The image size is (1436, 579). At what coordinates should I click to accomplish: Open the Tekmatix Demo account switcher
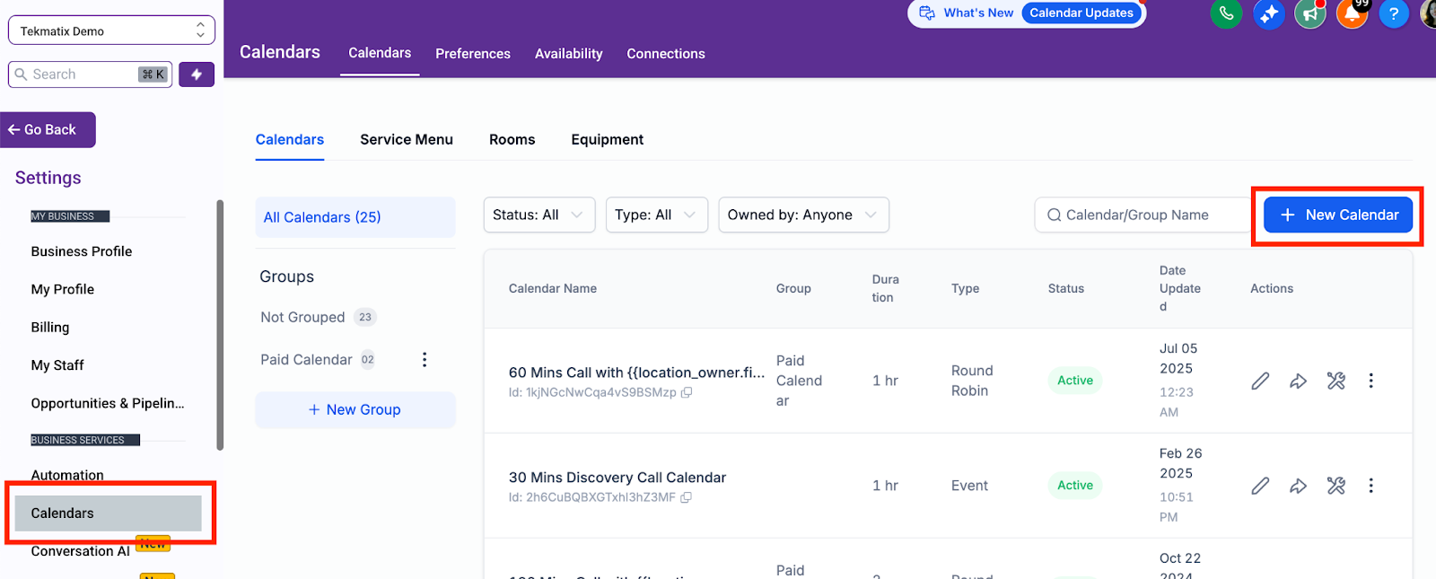[111, 31]
